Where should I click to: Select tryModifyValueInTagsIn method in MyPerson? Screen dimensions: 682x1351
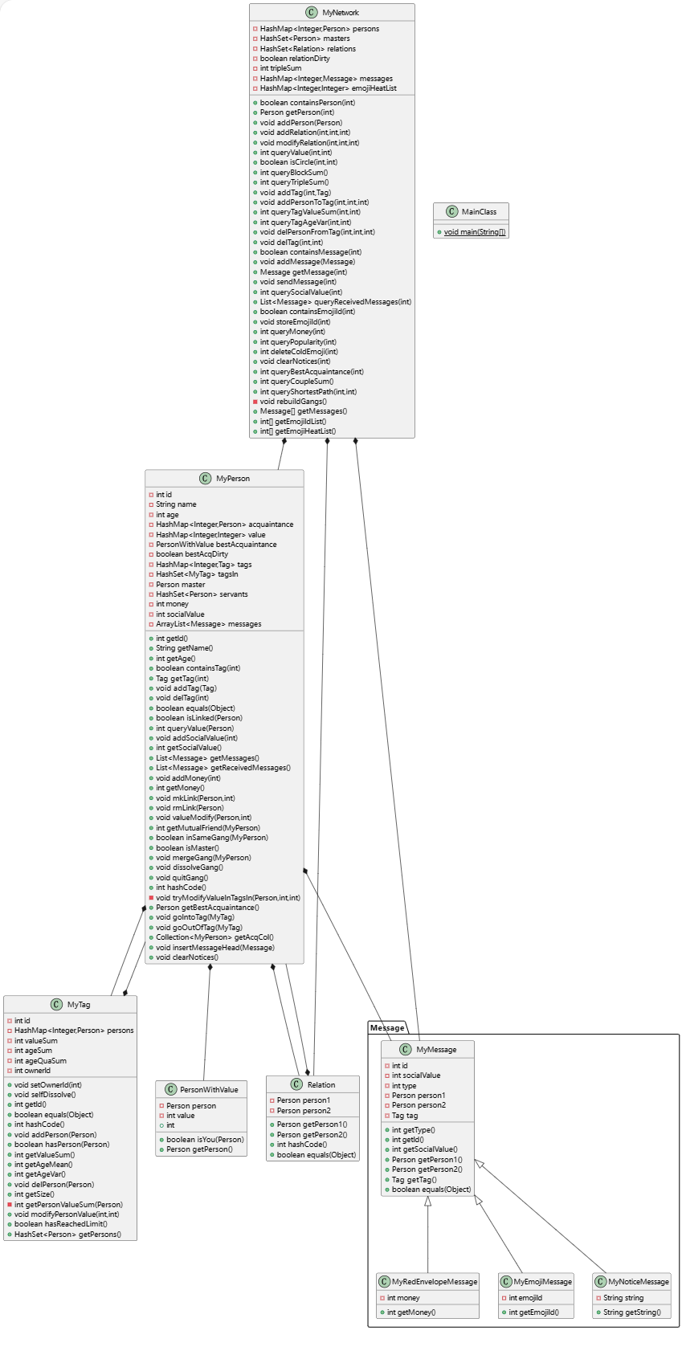point(228,898)
